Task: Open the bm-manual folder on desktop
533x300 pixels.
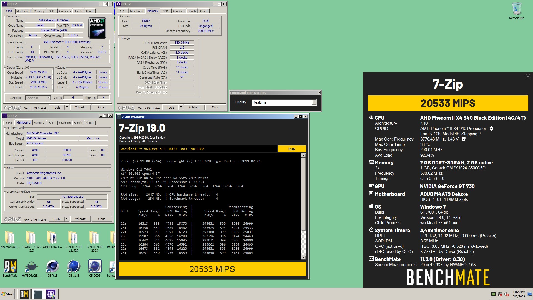Action: (x=10, y=239)
